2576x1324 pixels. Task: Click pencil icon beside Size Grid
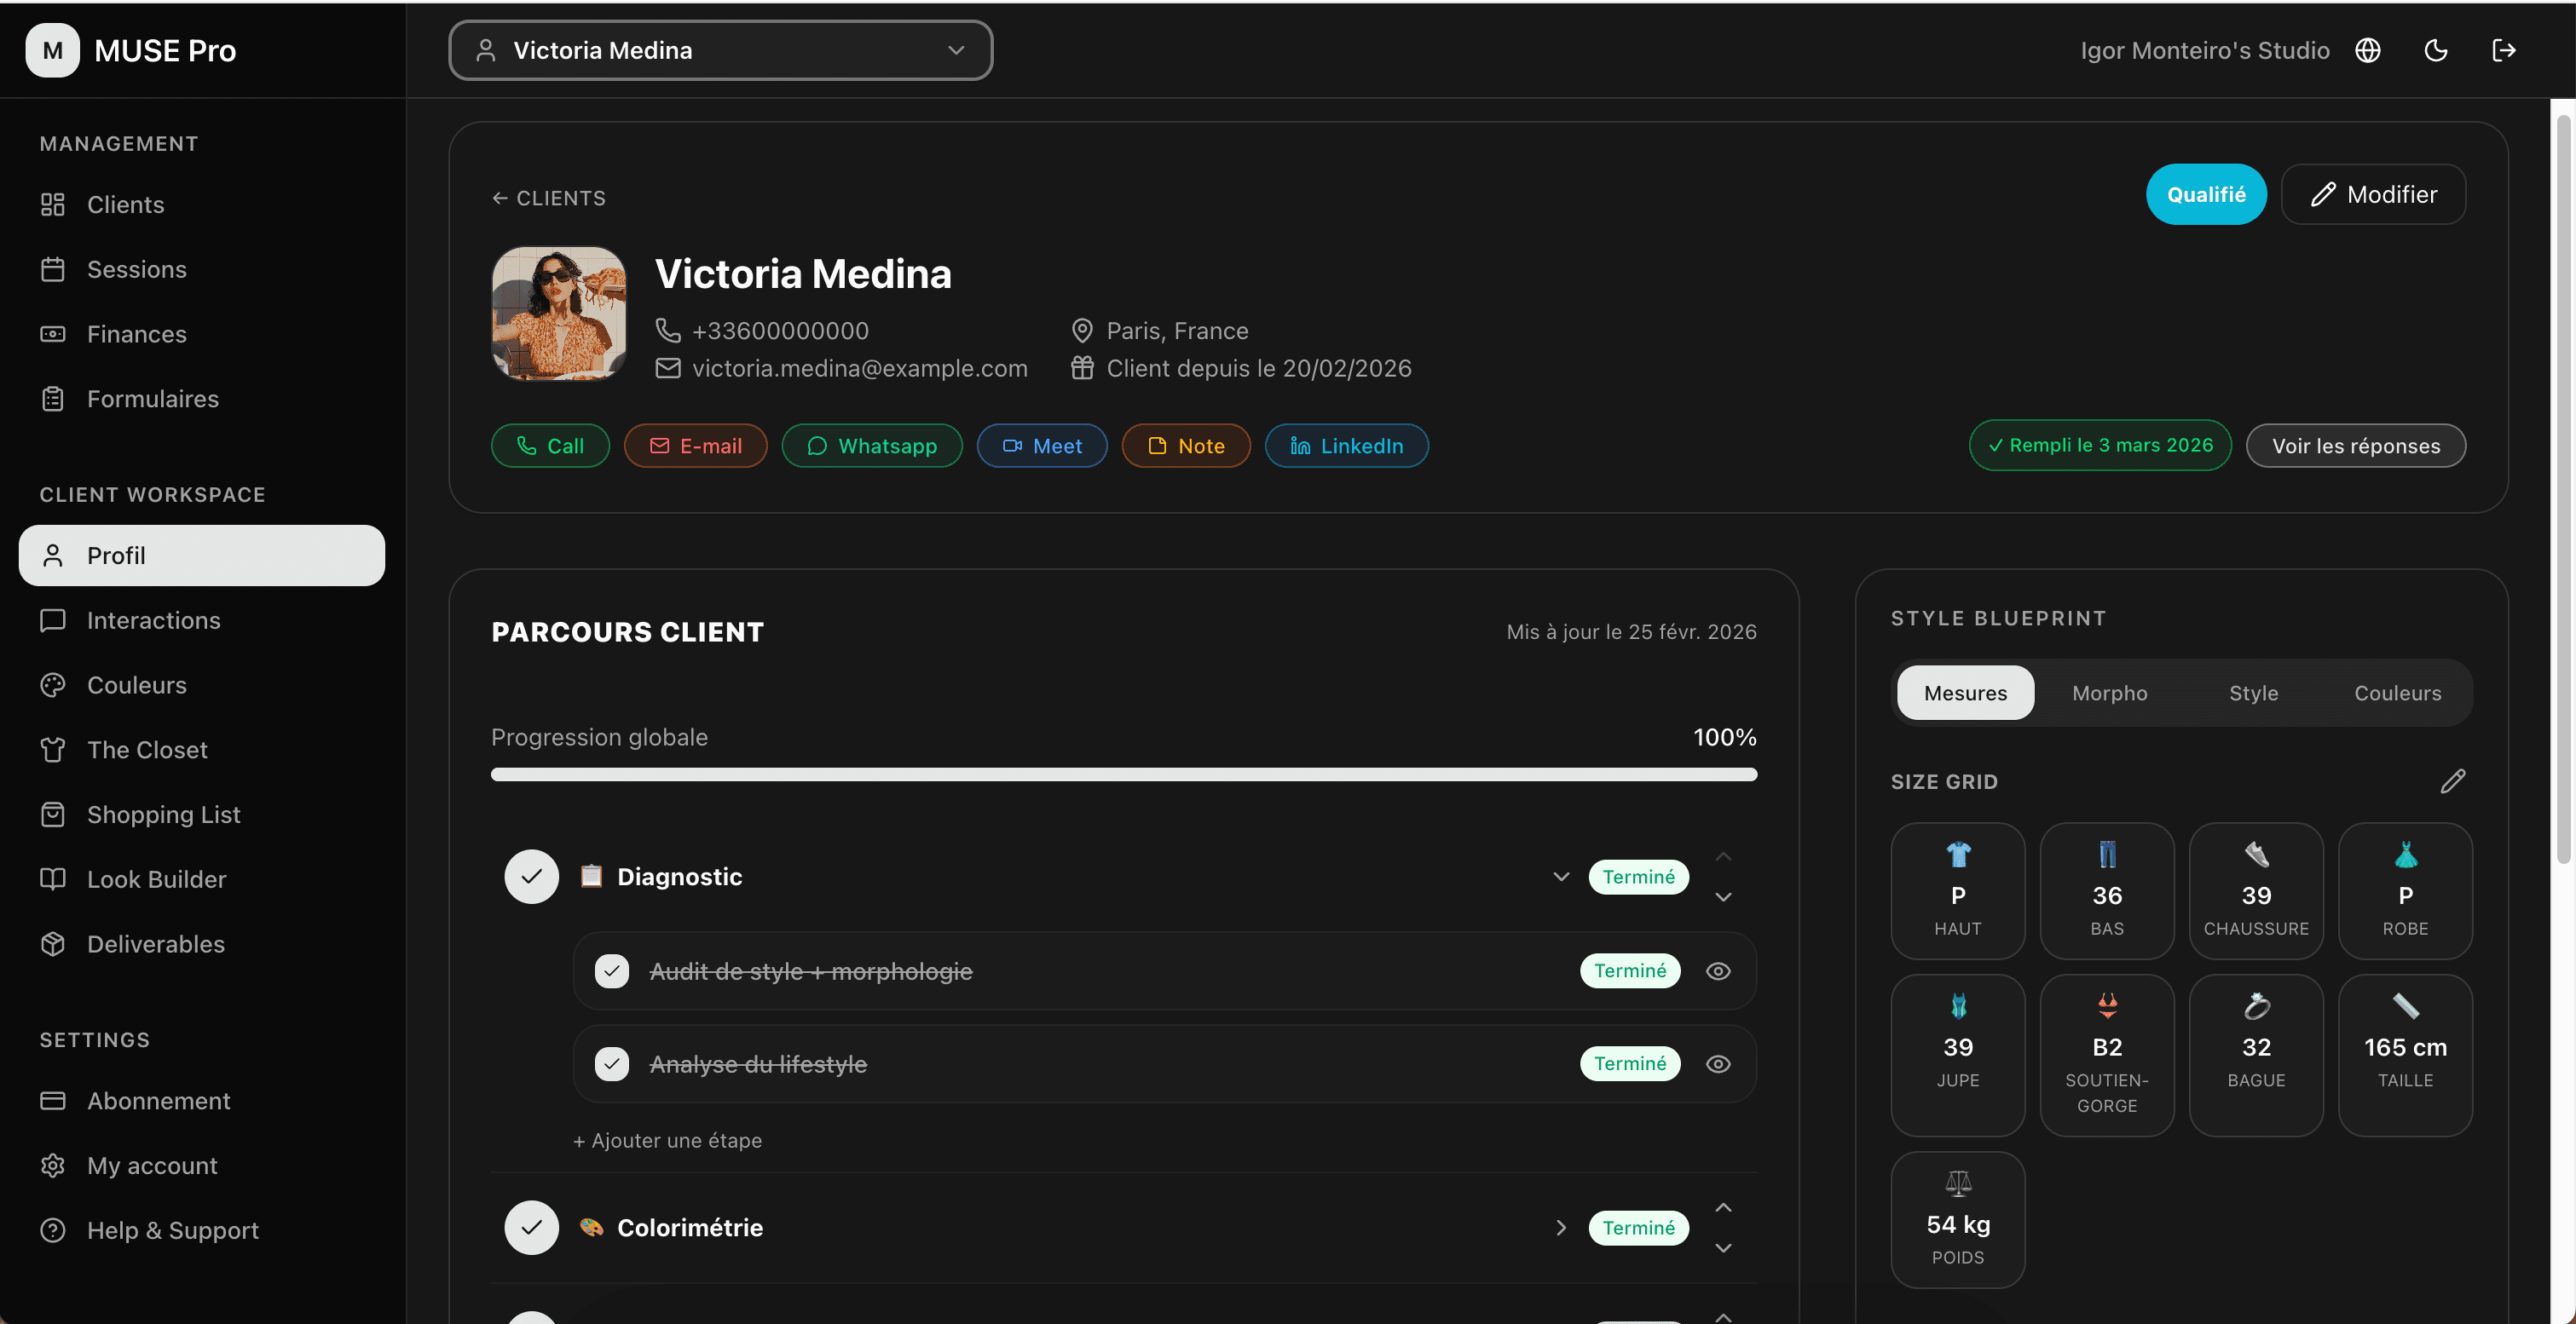2452,781
